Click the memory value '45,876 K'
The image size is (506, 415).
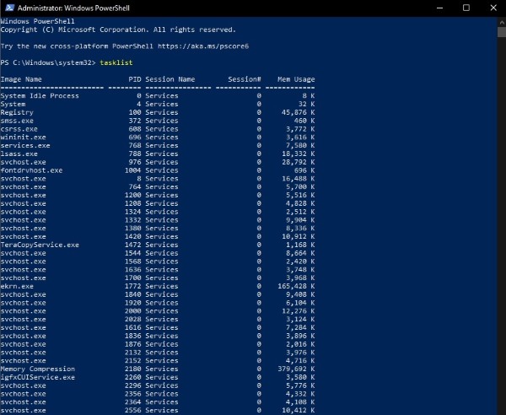point(299,112)
